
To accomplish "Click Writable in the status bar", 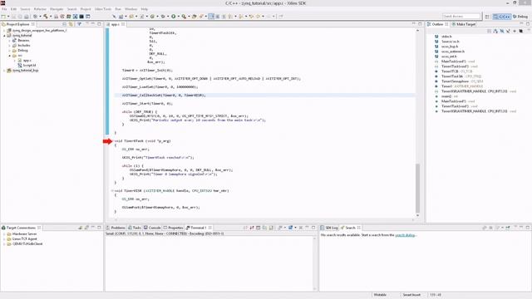I will click(380, 295).
